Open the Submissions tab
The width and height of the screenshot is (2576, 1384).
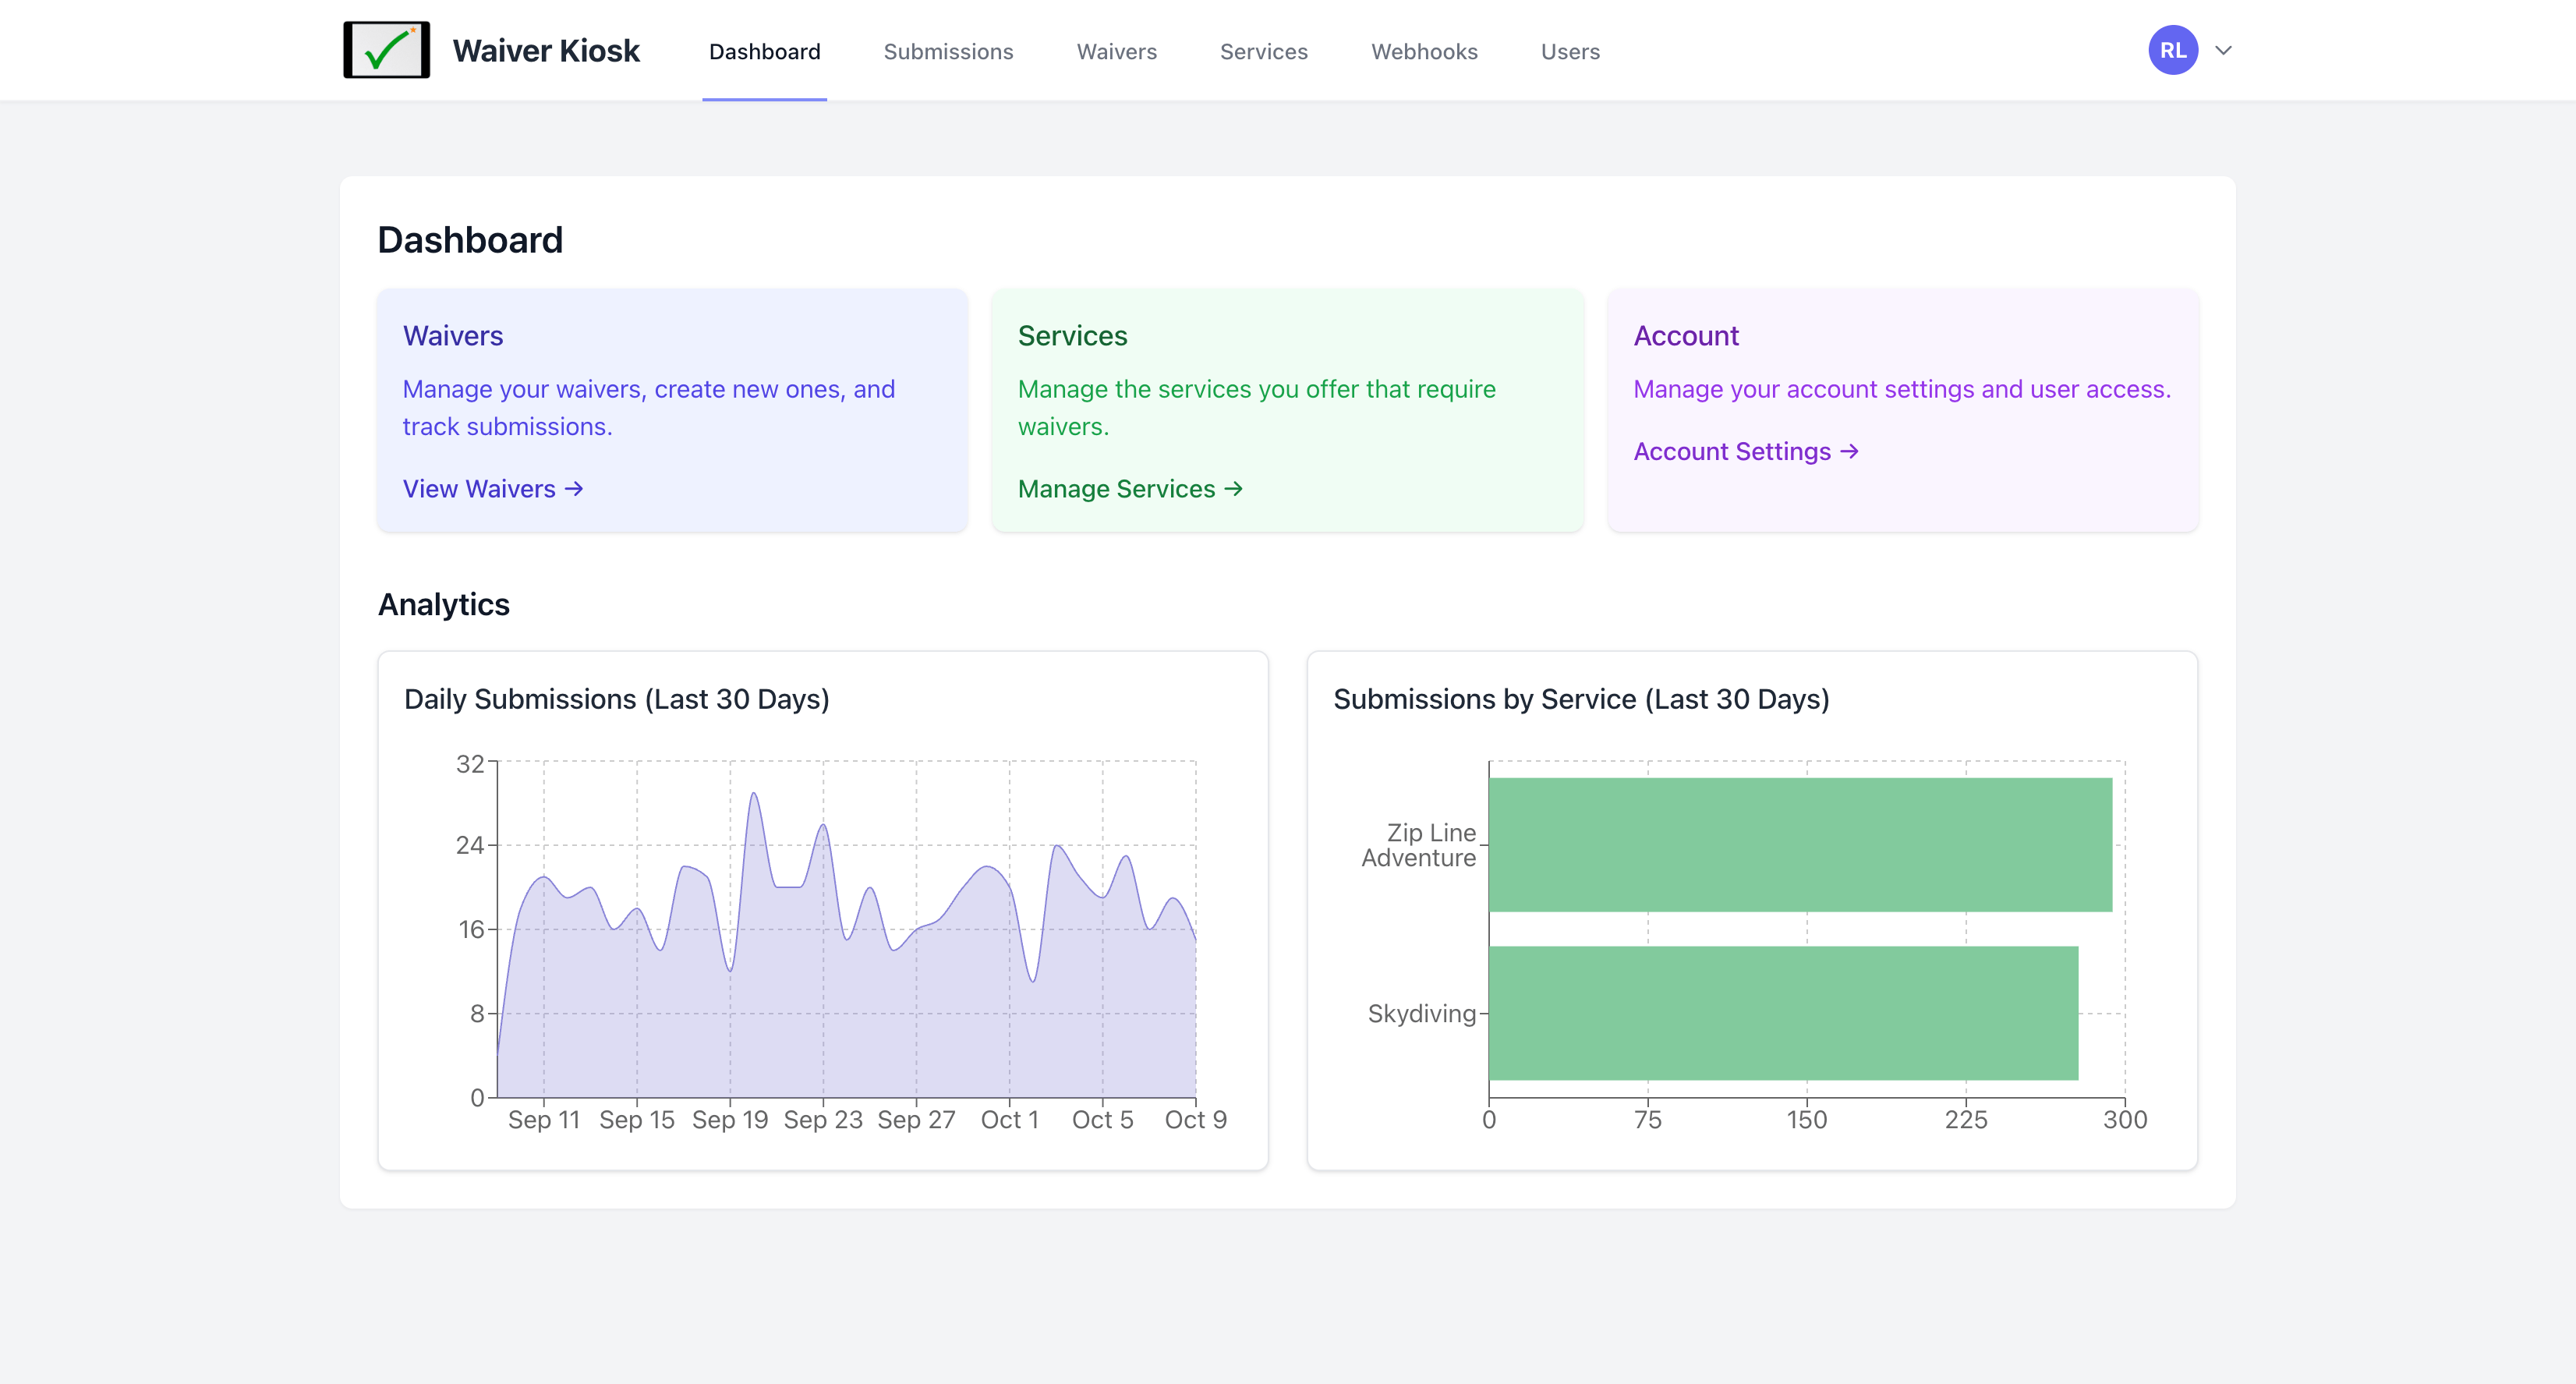(x=947, y=52)
